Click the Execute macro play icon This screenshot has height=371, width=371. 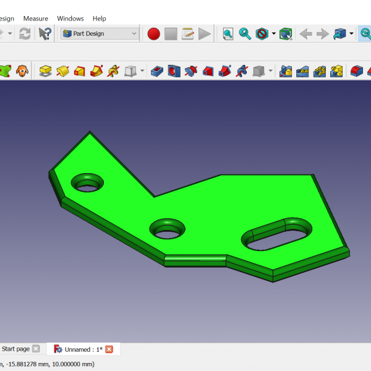[205, 34]
